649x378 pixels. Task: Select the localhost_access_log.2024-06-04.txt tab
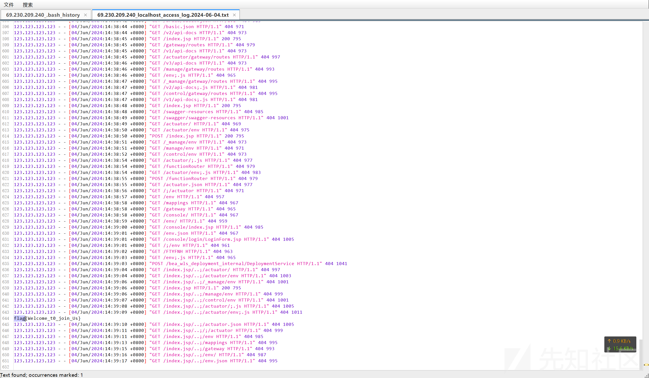pyautogui.click(x=163, y=15)
